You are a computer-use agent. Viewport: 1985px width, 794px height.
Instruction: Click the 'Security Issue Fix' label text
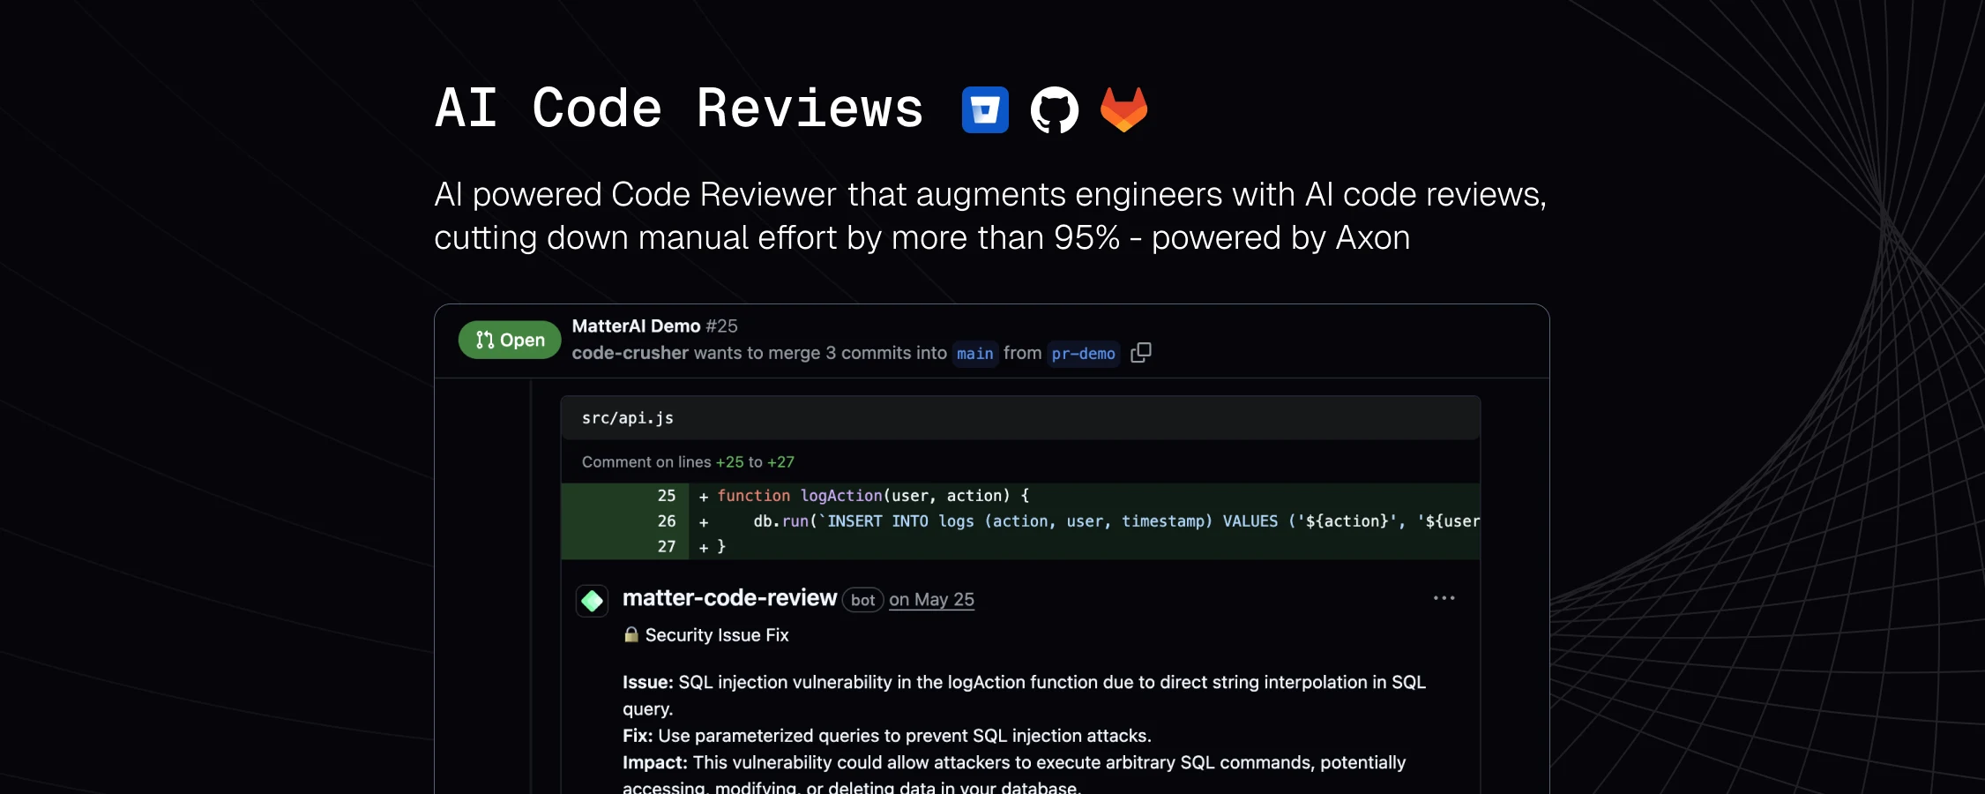click(717, 635)
